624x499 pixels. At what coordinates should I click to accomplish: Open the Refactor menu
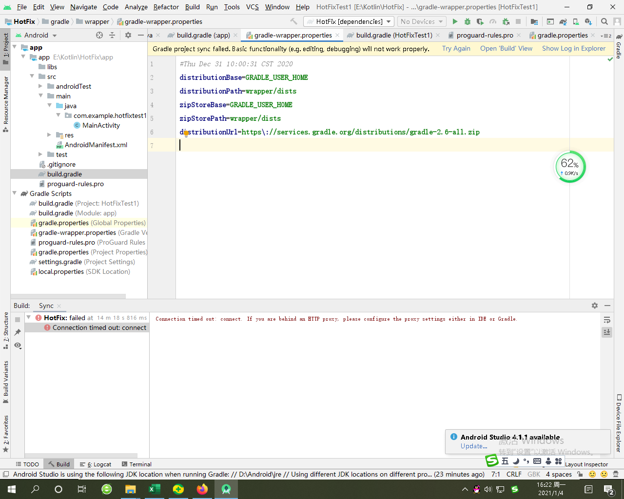pyautogui.click(x=166, y=7)
